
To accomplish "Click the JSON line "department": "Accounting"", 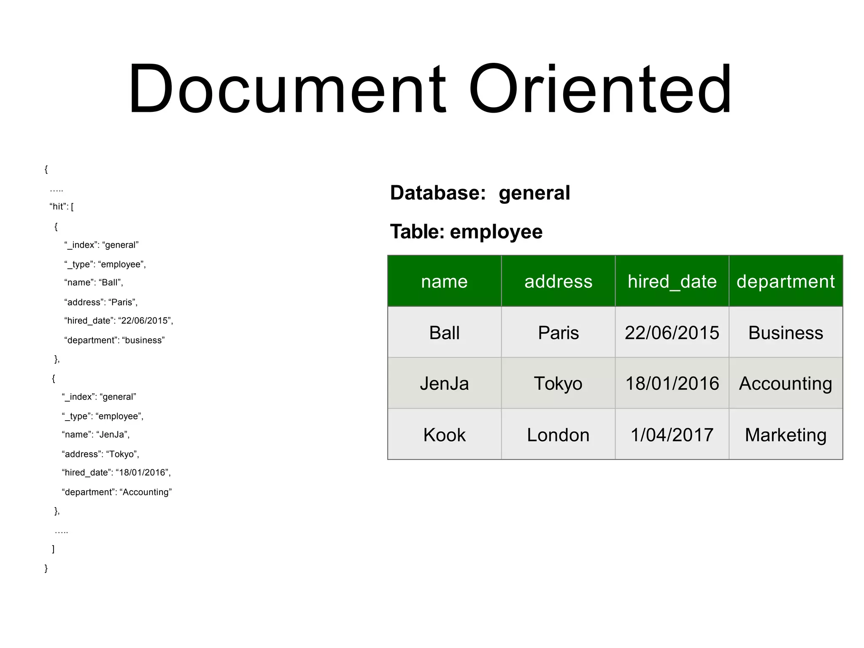I will (117, 492).
